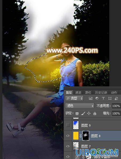Filter layers by adjustment layer icon

click(x=97, y=98)
